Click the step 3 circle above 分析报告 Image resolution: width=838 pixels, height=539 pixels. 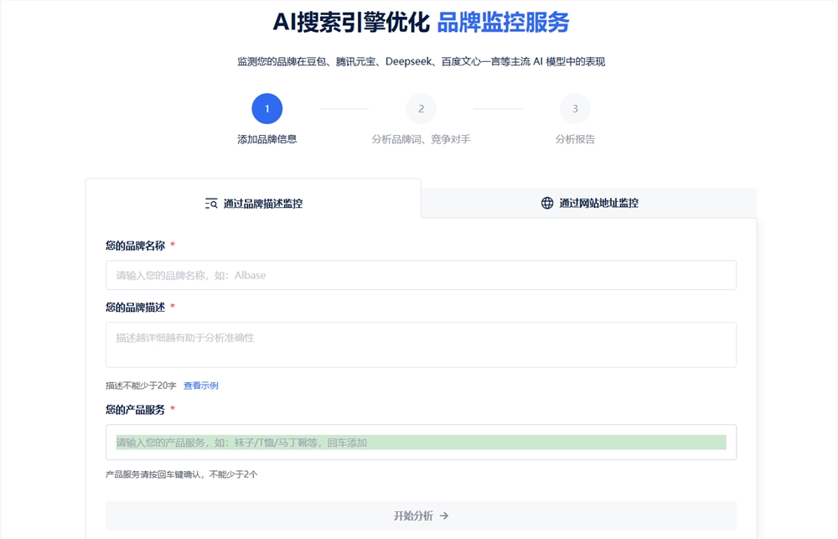click(575, 108)
